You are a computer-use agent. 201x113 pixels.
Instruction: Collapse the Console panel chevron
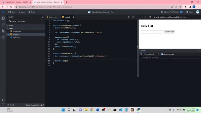coord(198,51)
